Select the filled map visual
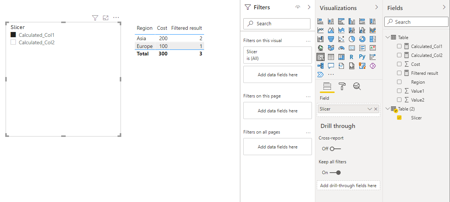Viewport: 450px width, 202px height. pos(331,48)
